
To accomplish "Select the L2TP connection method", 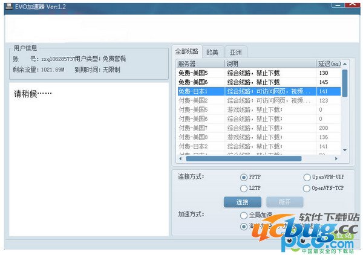I will coord(244,189).
